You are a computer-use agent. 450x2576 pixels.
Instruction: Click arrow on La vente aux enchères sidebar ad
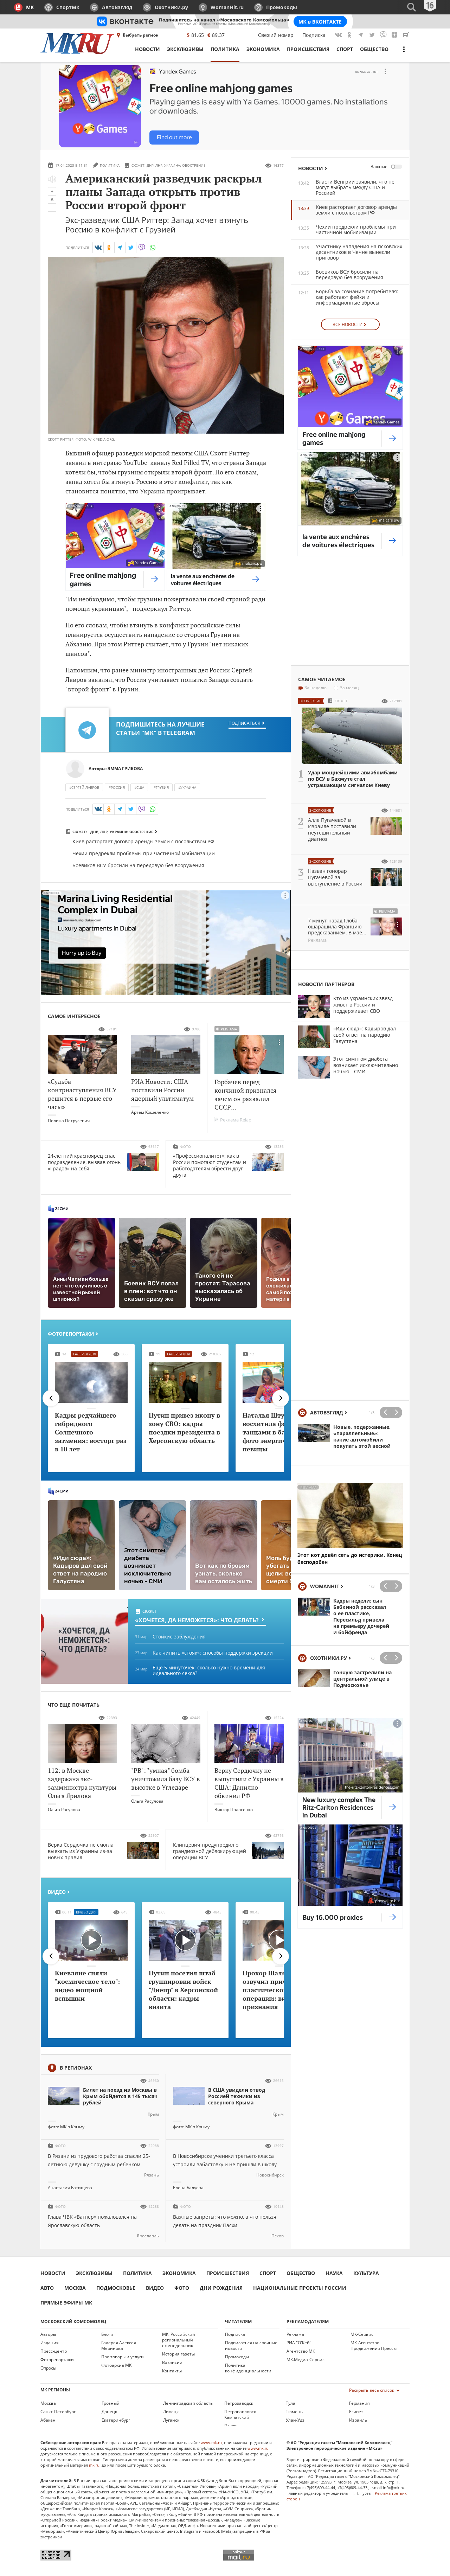392,540
